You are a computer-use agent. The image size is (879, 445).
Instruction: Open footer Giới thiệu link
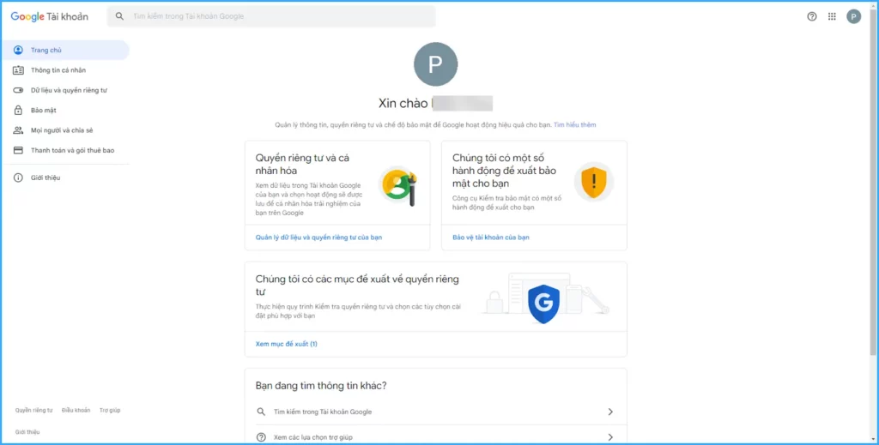(x=27, y=432)
